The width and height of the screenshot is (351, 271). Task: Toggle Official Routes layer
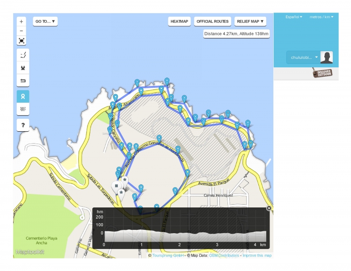212,21
